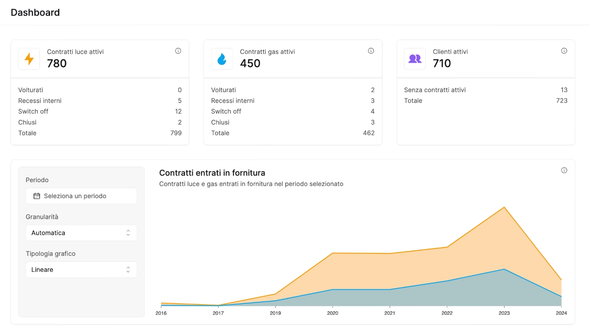The width and height of the screenshot is (589, 332).
Task: Click the purple users icon for active clients
Action: 415,59
